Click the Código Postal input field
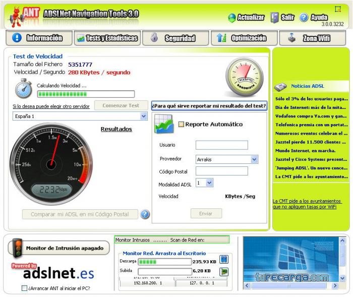This screenshot has height=297, width=353. click(222, 171)
